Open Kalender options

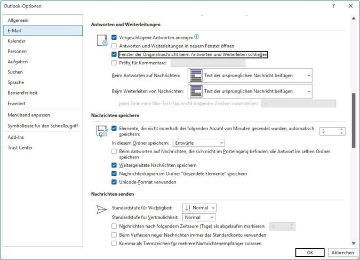click(x=43, y=41)
